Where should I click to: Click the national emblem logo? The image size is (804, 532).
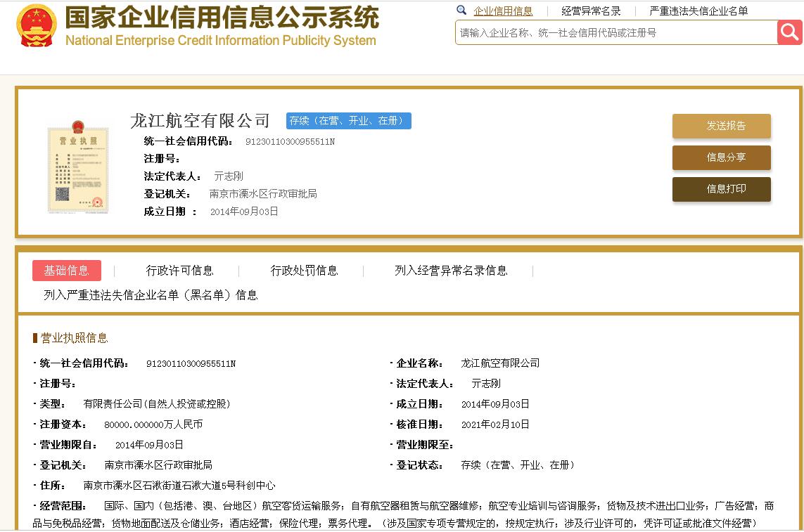pos(37,25)
